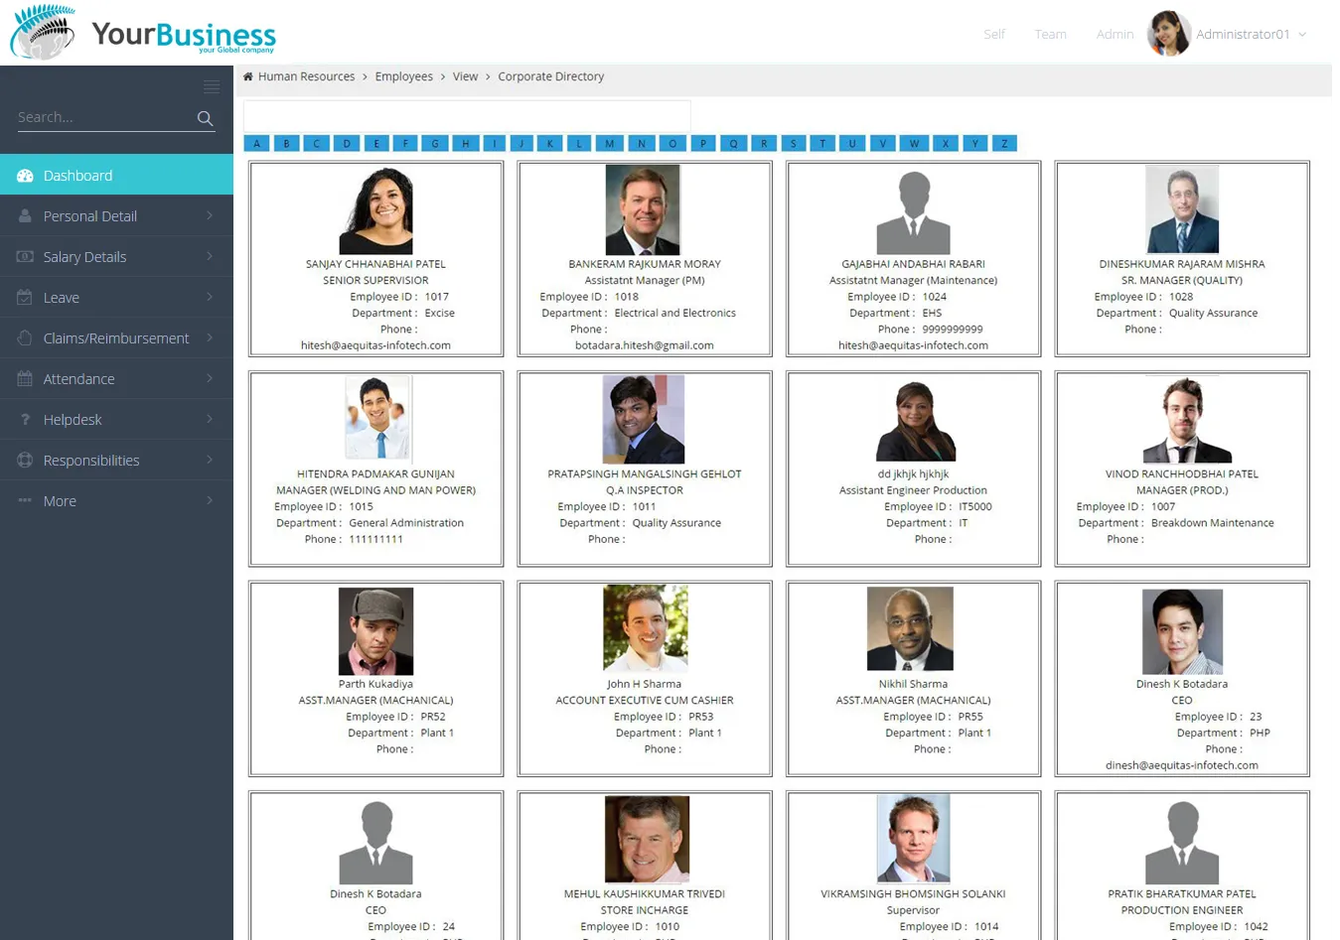Click the Personal Detail person icon
Viewport: 1340px width, 940px height.
25,216
